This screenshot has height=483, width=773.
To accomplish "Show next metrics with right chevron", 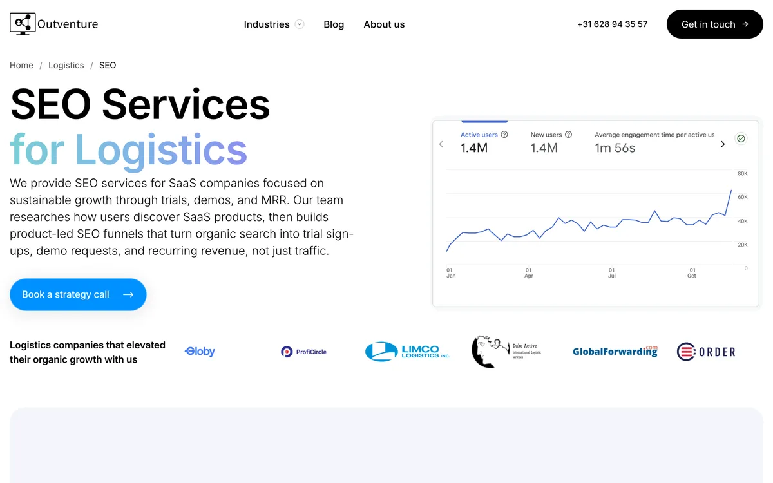I will tap(723, 144).
